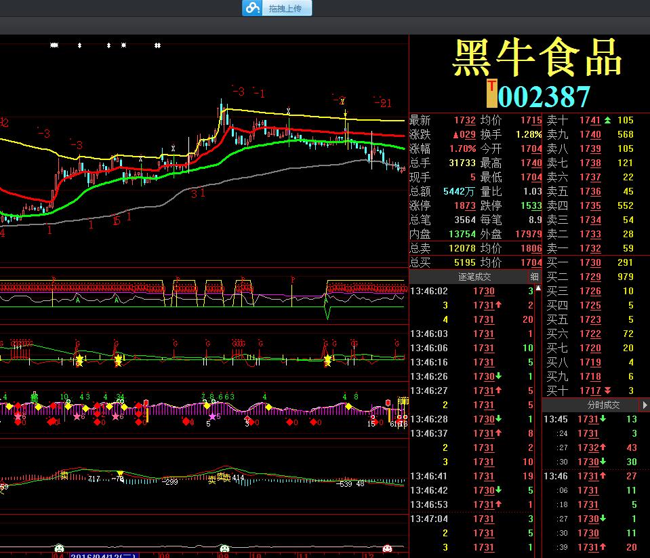Click the stock code 002387
Viewport: 650px width, 558px height.
click(x=544, y=96)
